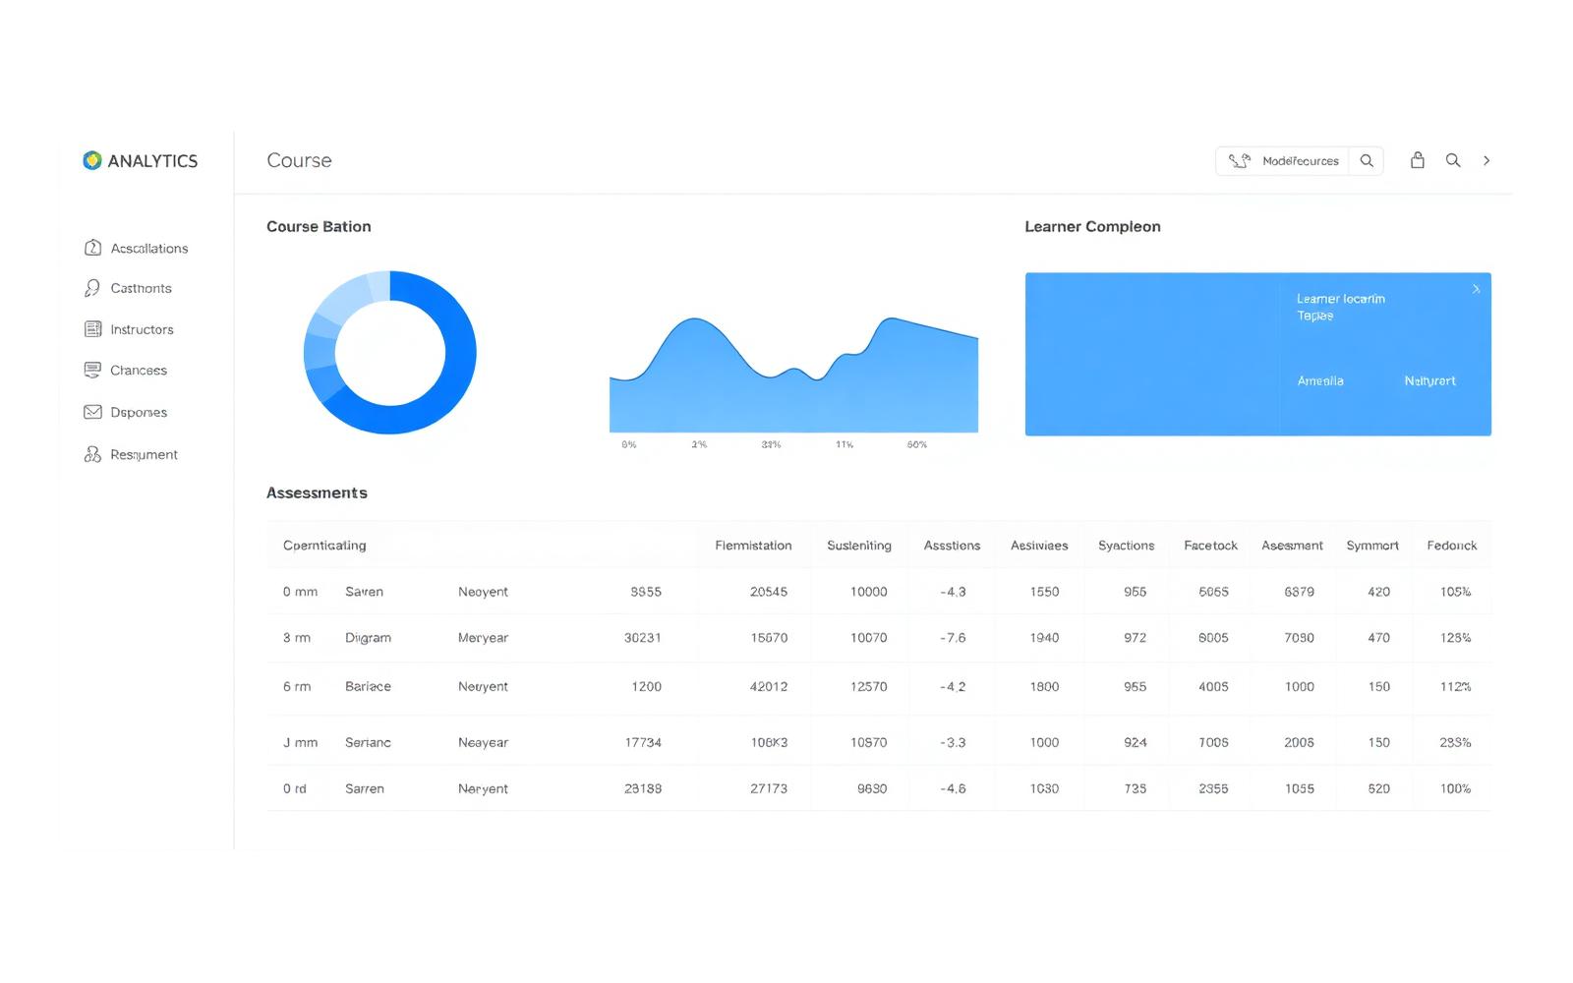Click the Casthonts sidebar icon
Viewport: 1573px width, 983px height.
pyautogui.click(x=92, y=288)
